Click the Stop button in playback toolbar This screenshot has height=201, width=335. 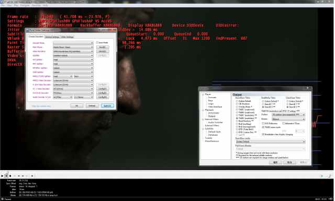click(x=10, y=176)
